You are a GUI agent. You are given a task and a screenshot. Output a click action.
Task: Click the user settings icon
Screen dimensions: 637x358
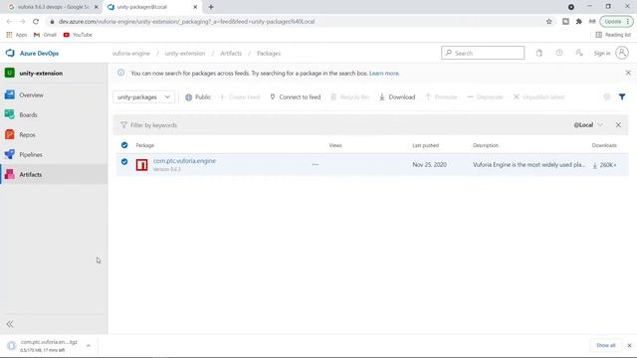click(579, 53)
